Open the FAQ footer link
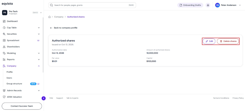Viewport: 245px width, 111px height. click(x=51, y=98)
